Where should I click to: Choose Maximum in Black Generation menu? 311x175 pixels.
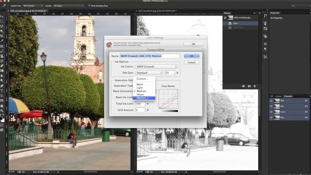144,98
